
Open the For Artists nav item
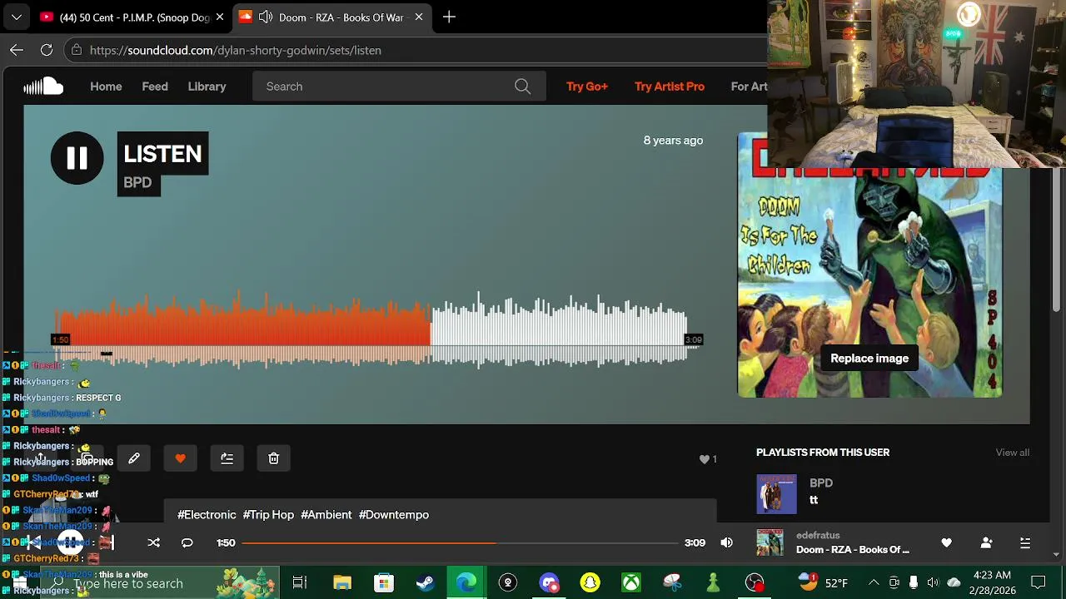coord(749,87)
